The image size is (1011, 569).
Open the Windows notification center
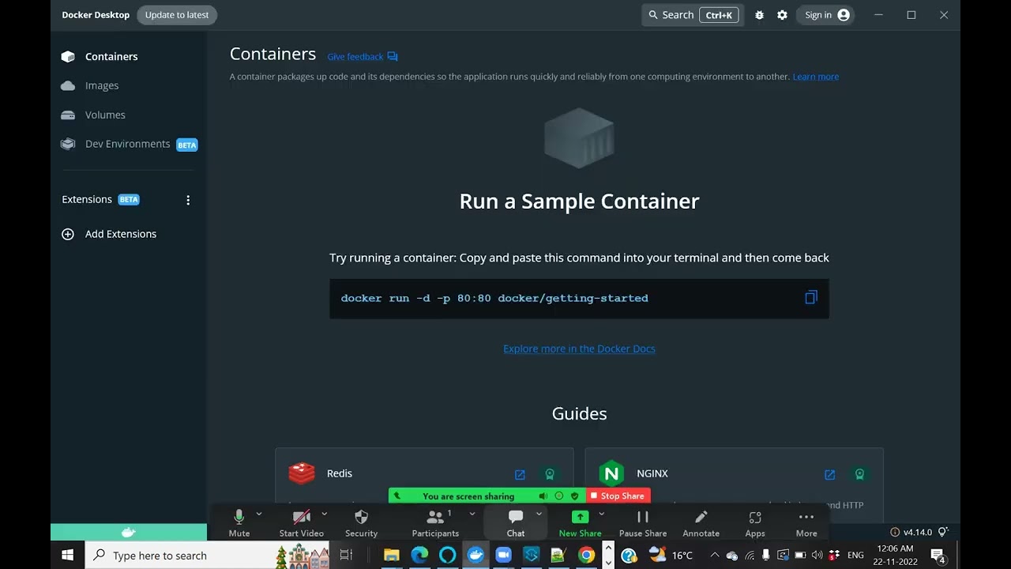point(938,556)
